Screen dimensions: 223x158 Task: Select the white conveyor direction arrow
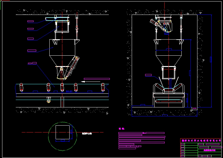pyautogui.click(x=90, y=82)
